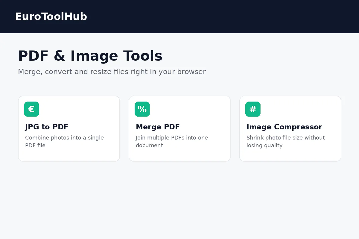The image size is (359, 239).
Task: Click the 'PDF & Image Tools' heading
Action: (x=90, y=56)
